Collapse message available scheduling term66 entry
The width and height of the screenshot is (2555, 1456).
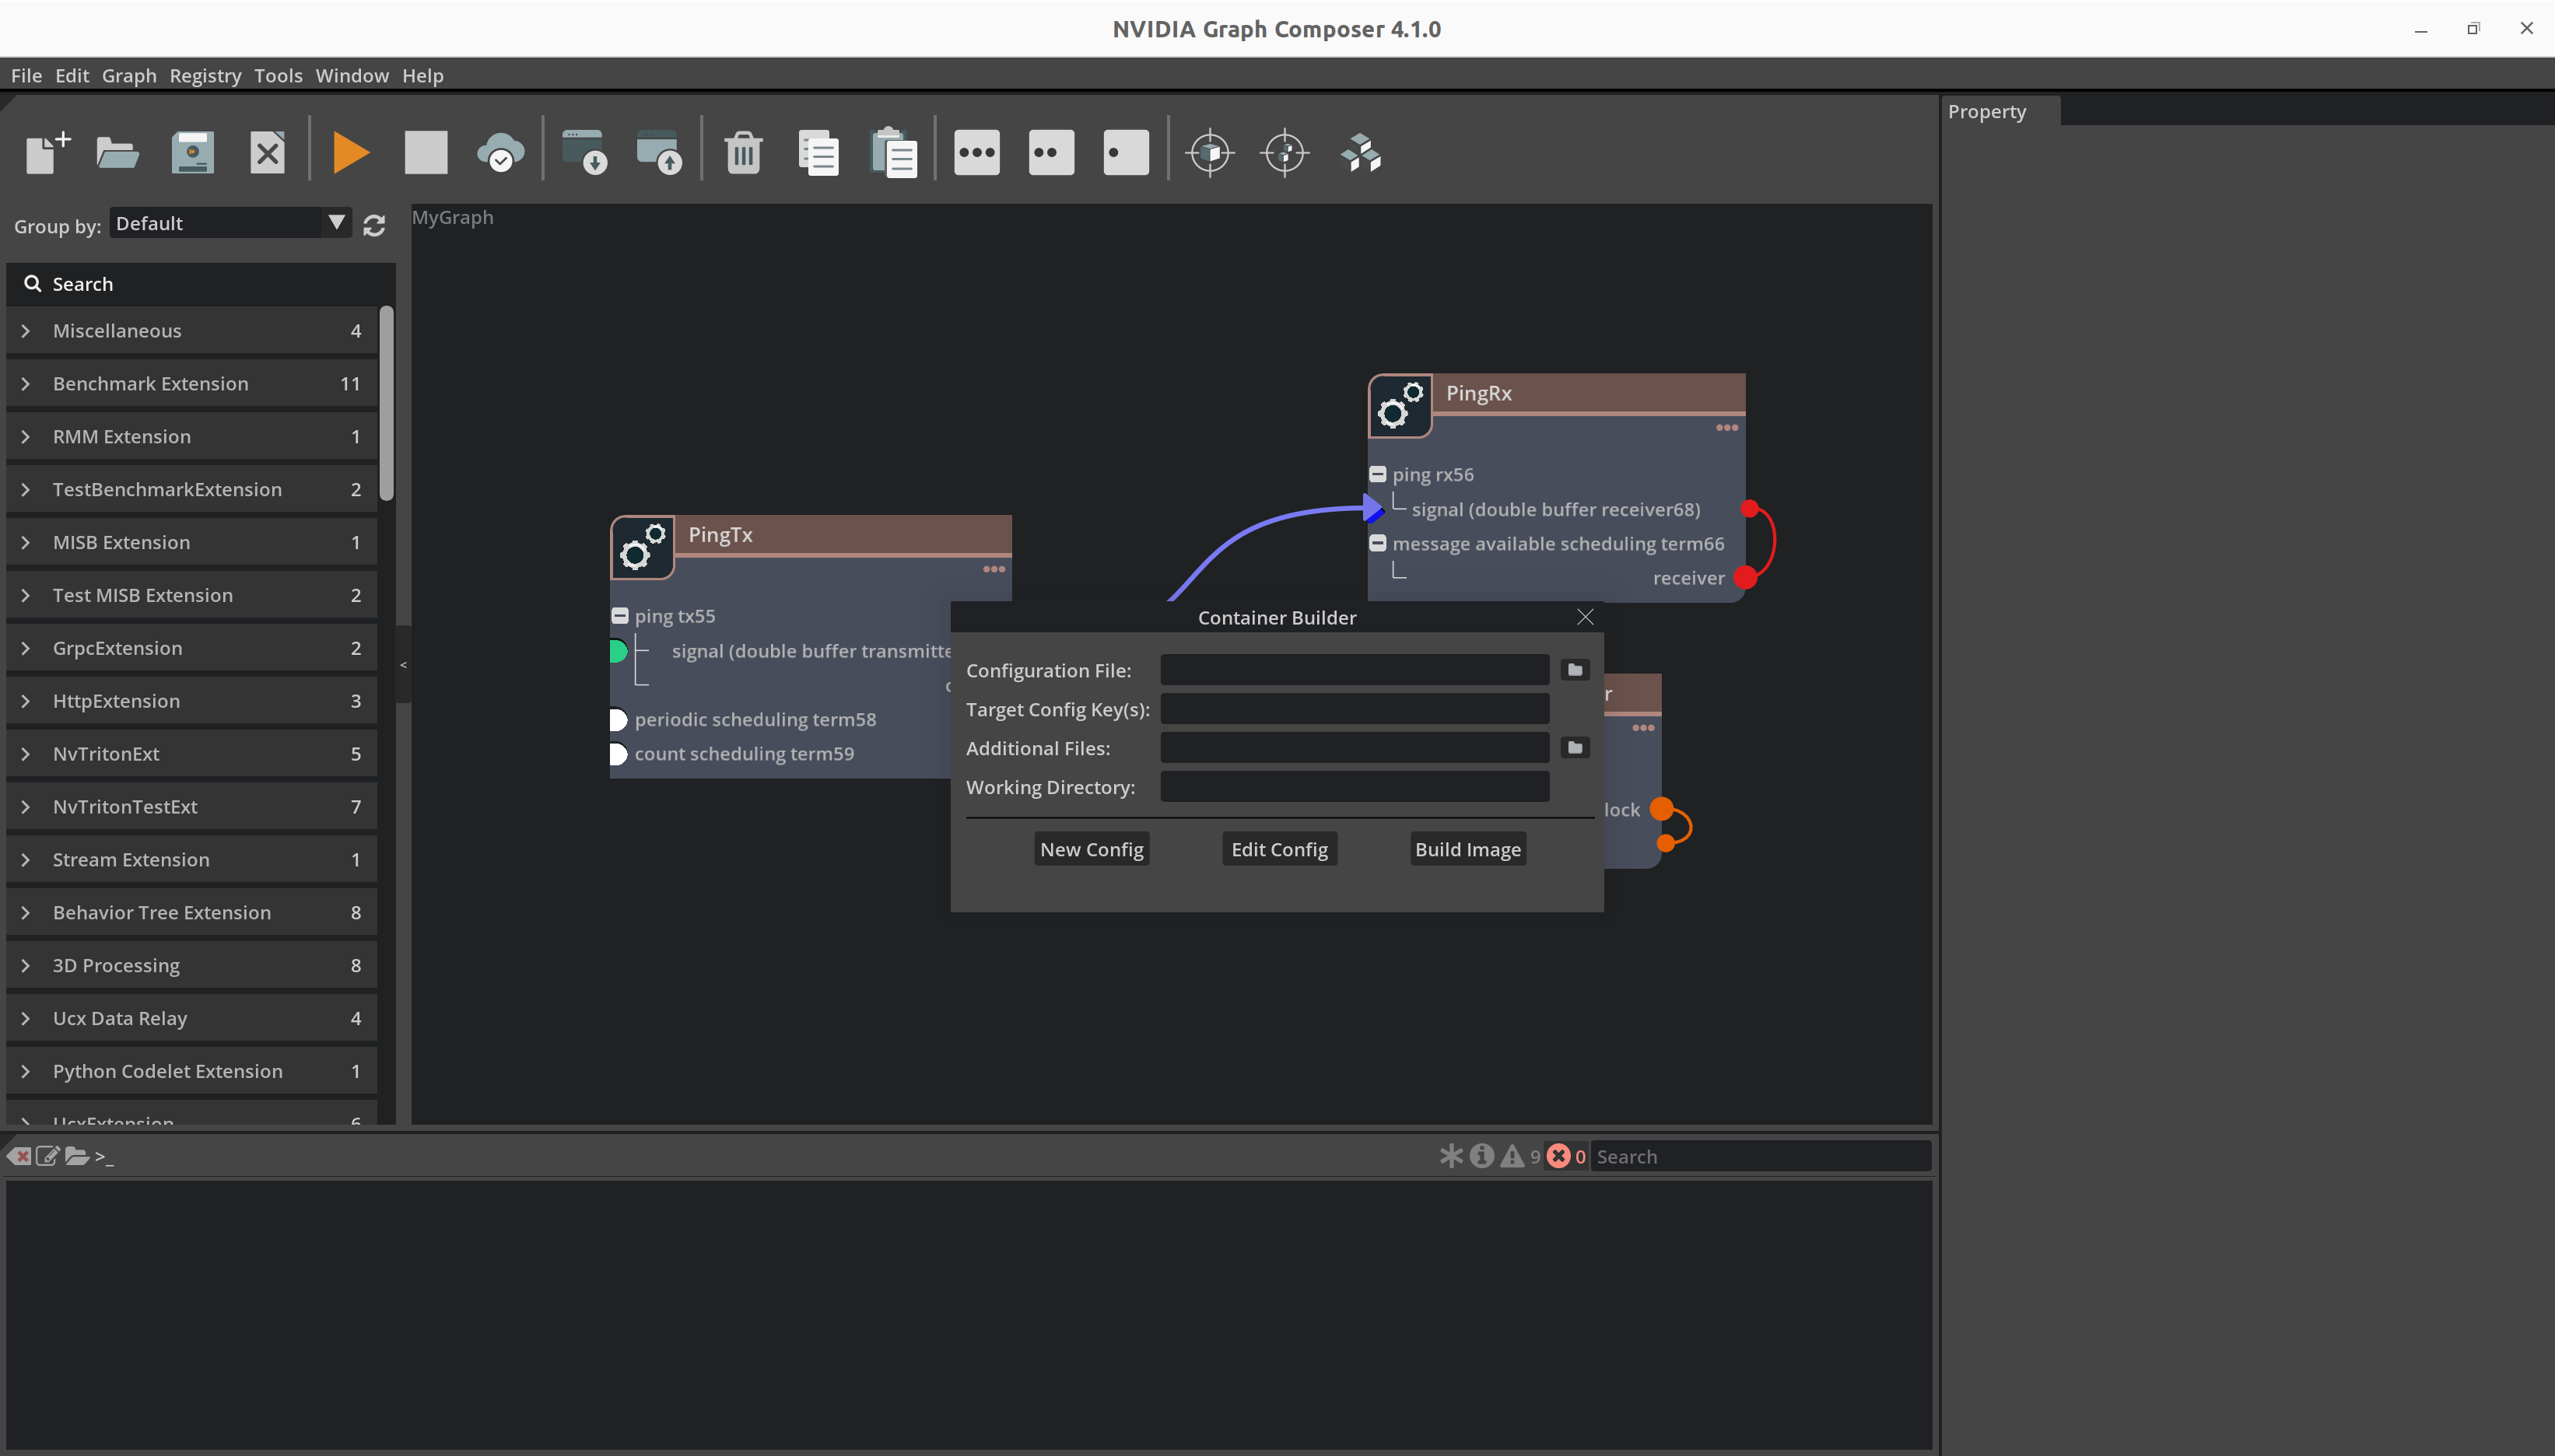point(1378,543)
